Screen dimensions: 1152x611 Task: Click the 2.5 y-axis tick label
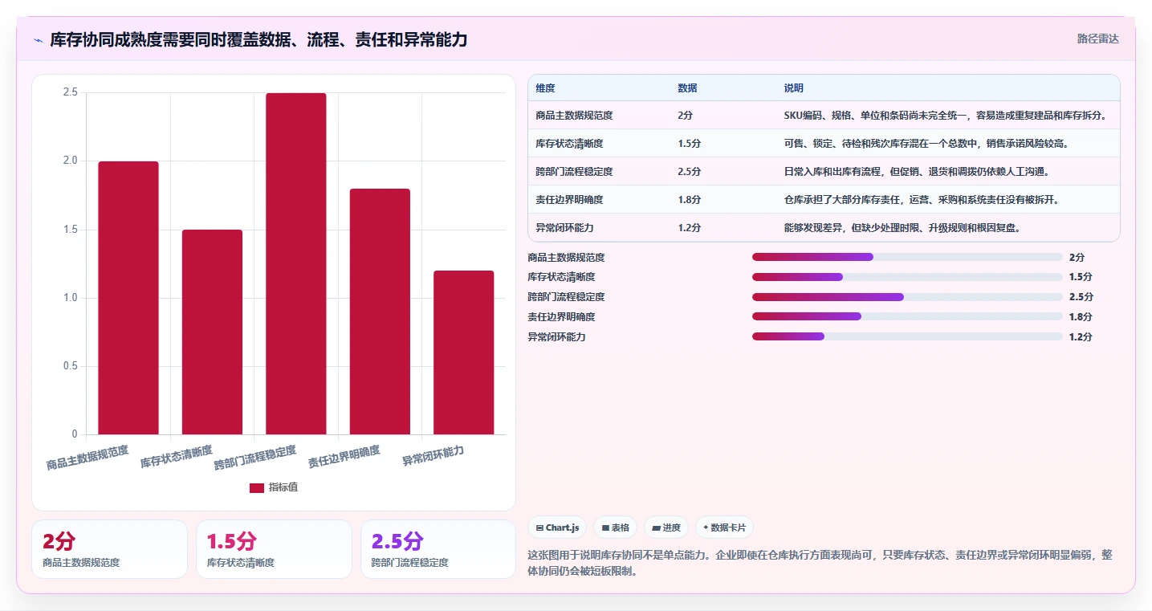pos(70,92)
